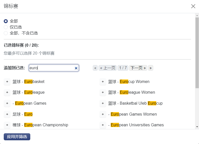199x144 pixels.
Task: Jump to last page of results
Action: pyautogui.click(x=150, y=68)
